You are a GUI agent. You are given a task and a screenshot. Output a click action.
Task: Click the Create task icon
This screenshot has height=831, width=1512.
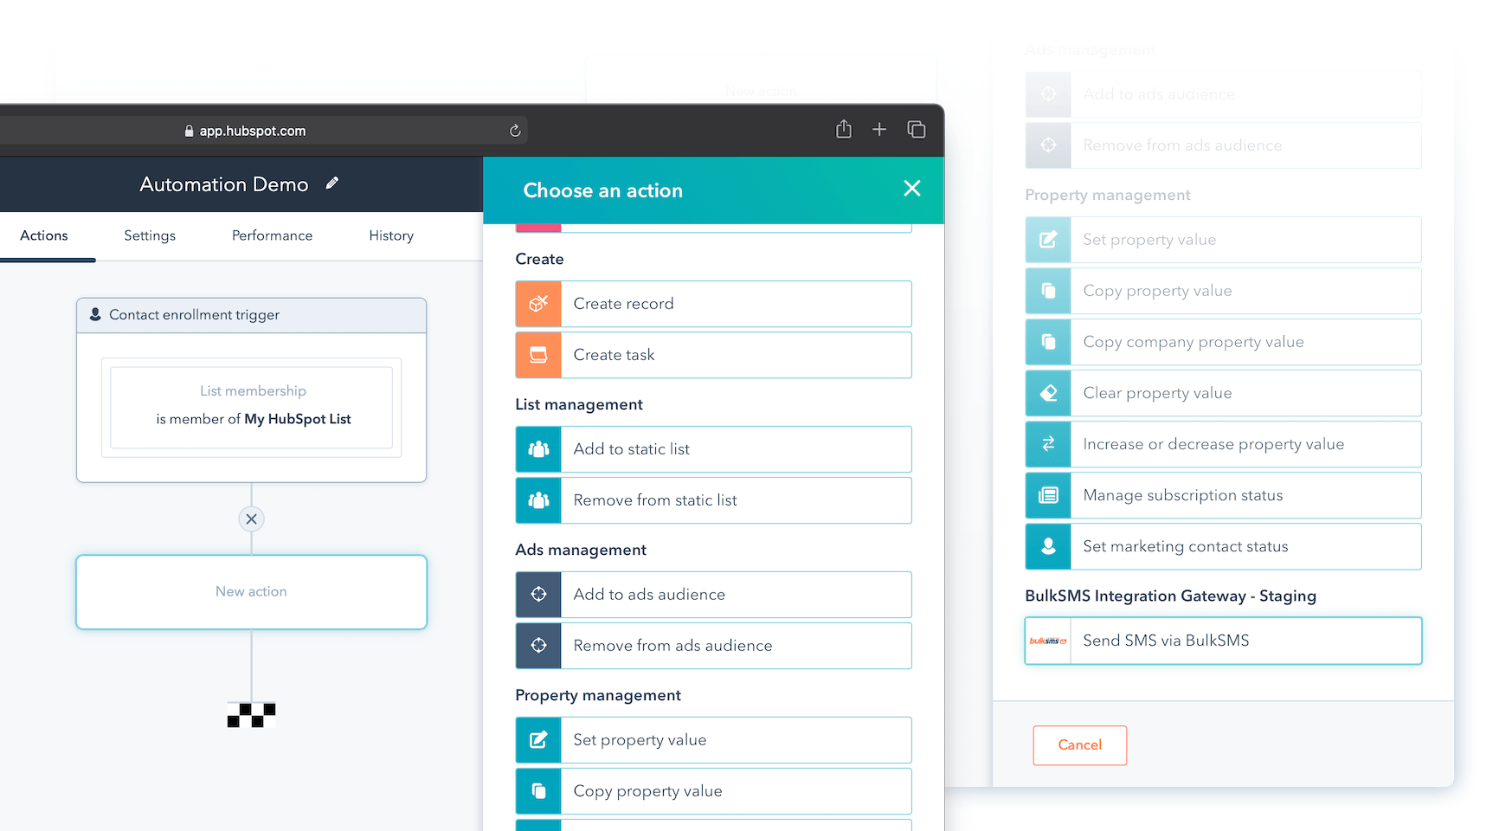[x=538, y=355]
